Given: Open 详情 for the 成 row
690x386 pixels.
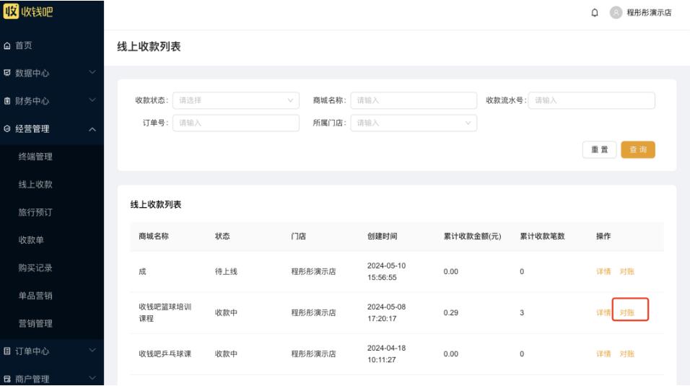Looking at the screenshot, I should (x=603, y=271).
